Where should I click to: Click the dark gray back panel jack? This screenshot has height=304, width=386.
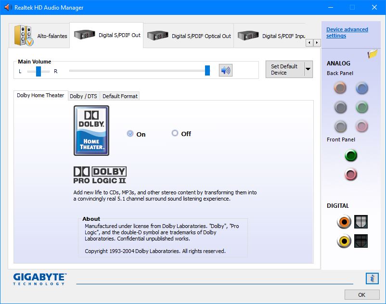340,107
